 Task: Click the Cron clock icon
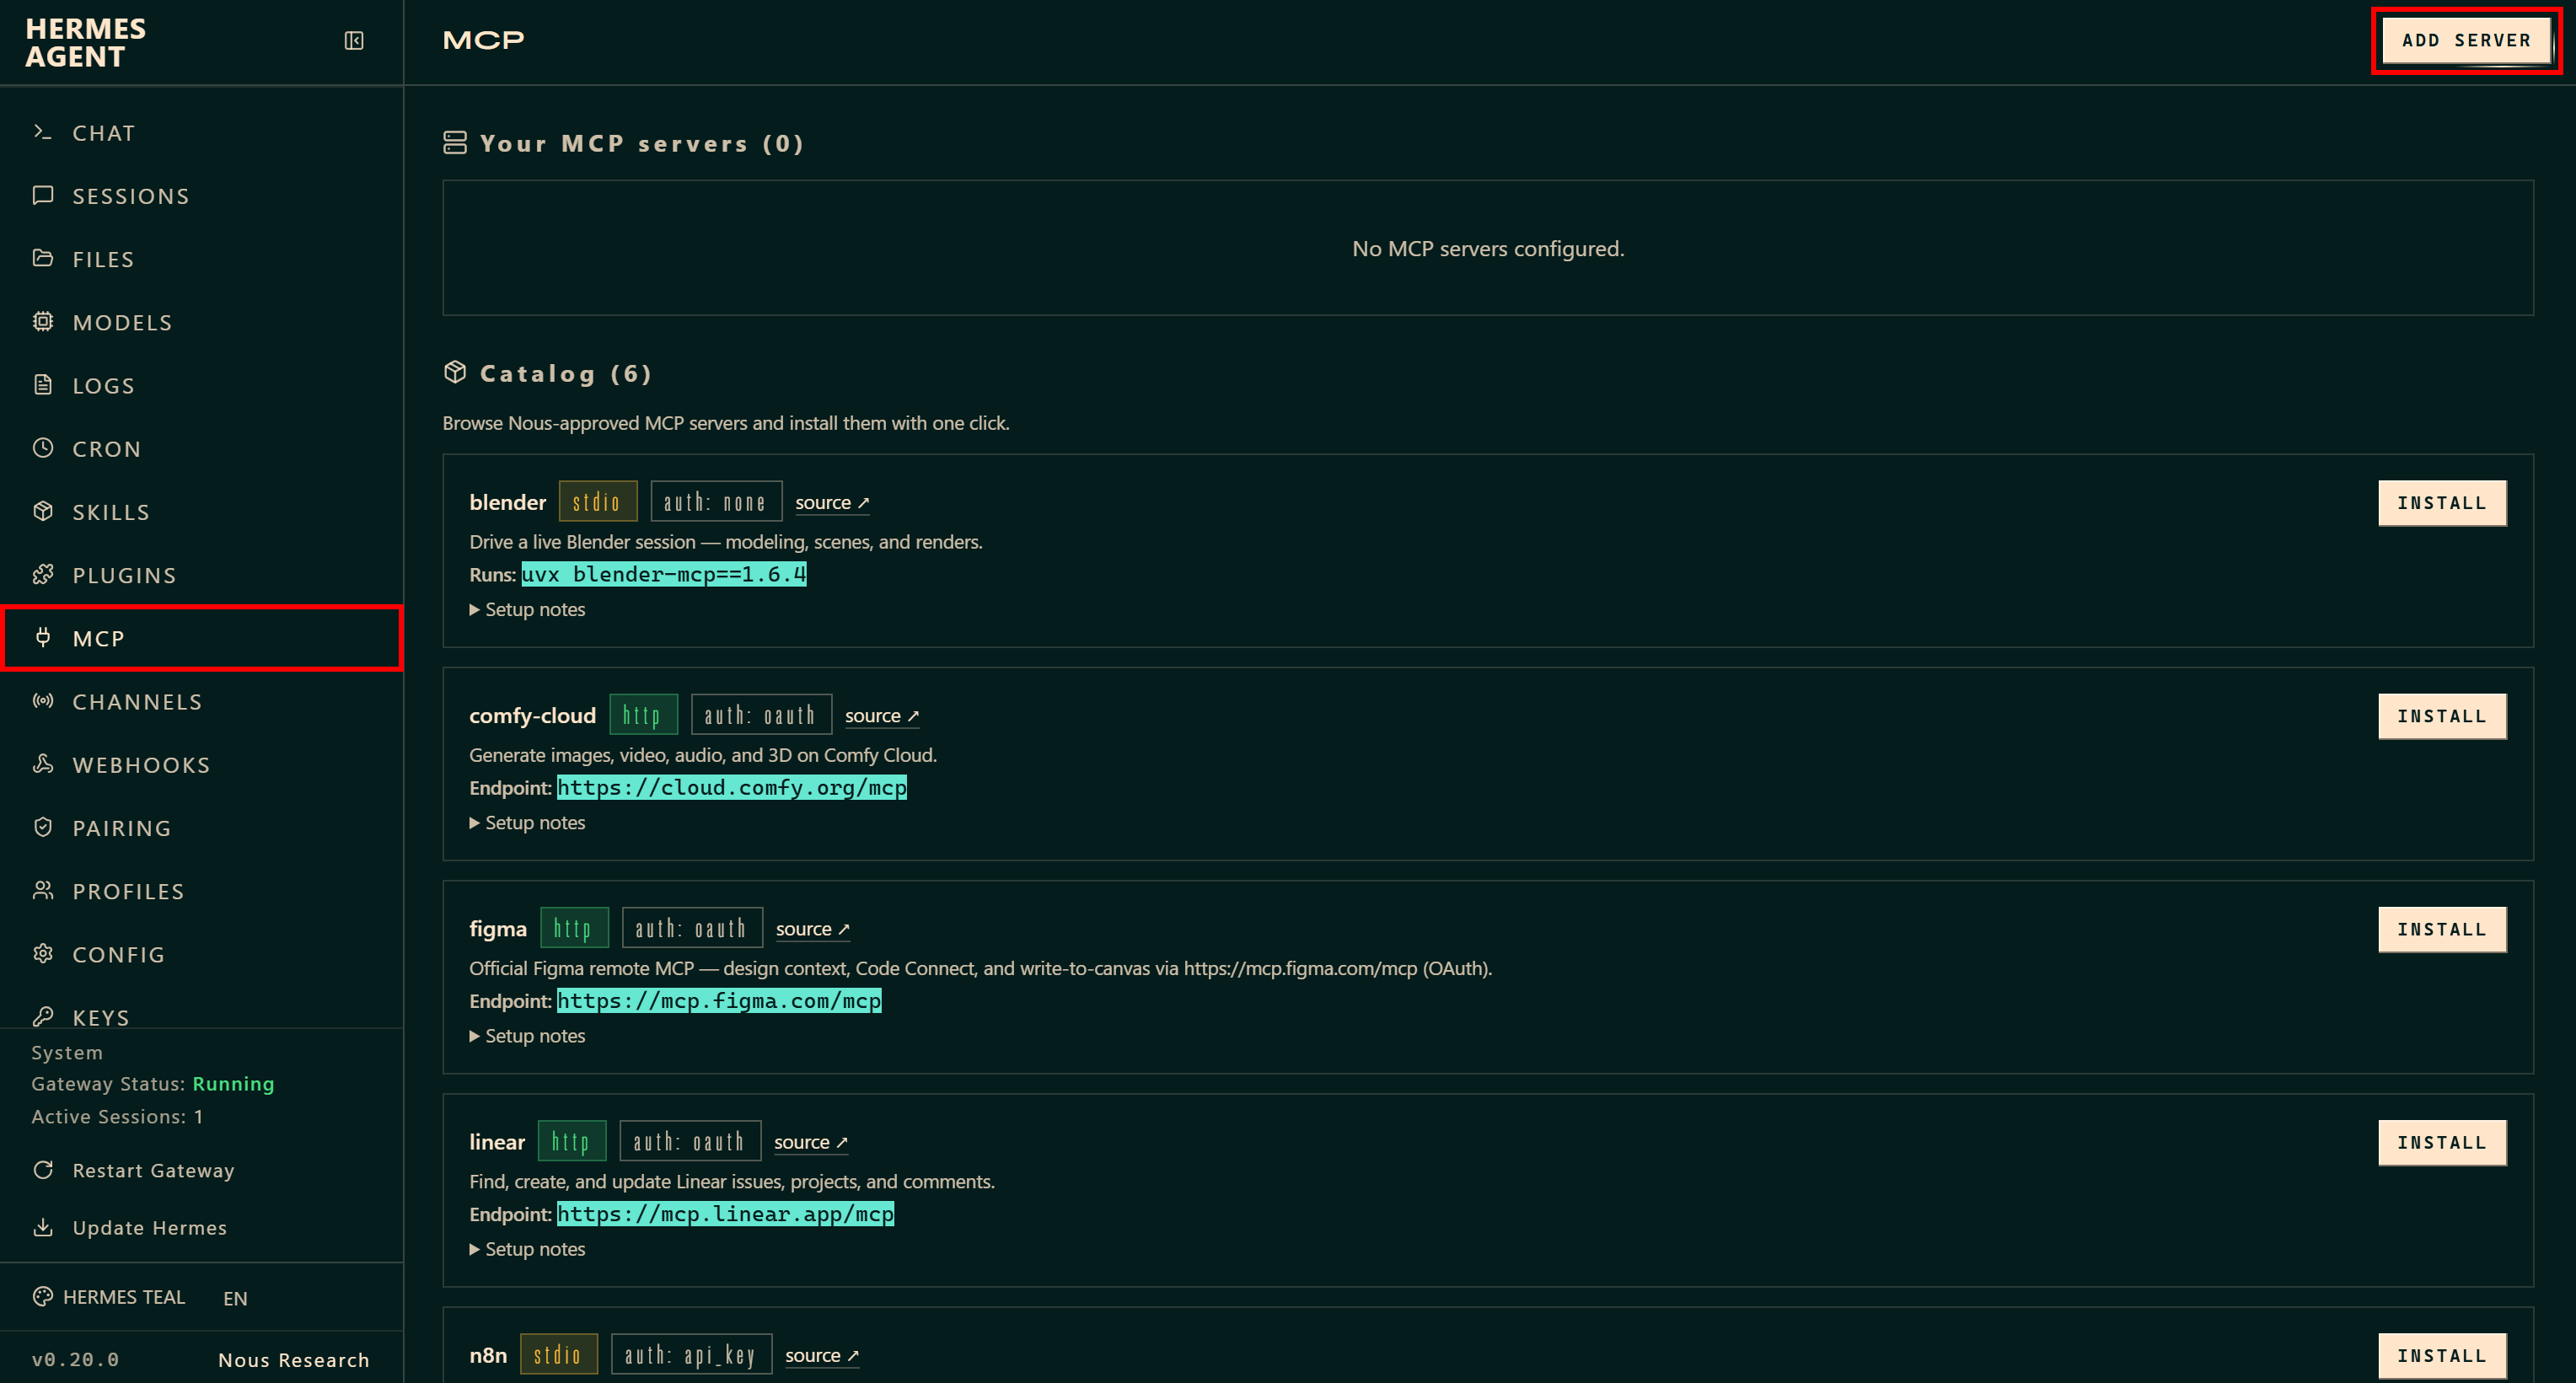[42, 448]
